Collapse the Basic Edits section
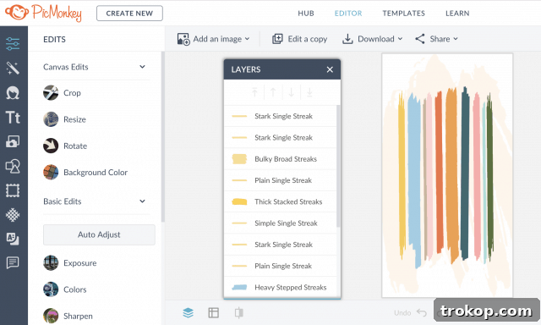This screenshot has width=541, height=325. (x=142, y=201)
